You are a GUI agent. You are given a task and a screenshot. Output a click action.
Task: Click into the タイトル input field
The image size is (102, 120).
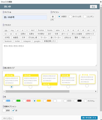pos(25,17)
